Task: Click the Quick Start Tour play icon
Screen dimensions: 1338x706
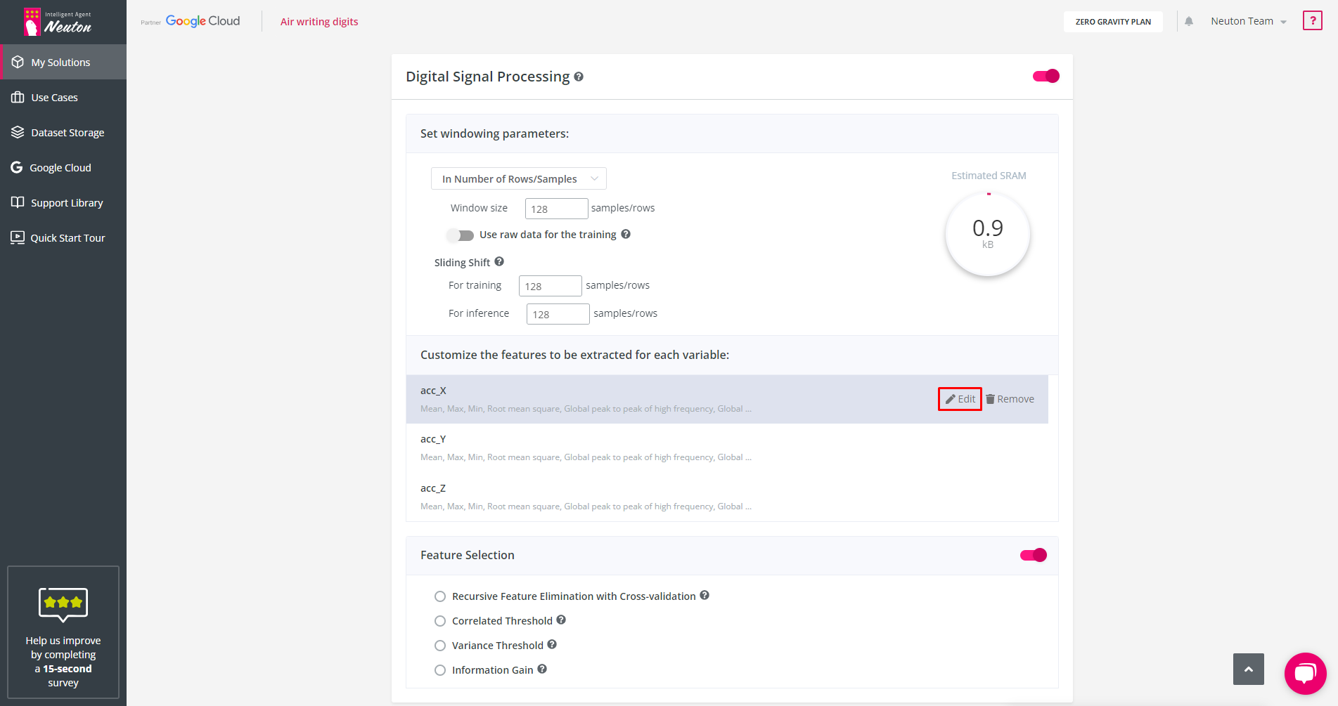Action: (18, 237)
